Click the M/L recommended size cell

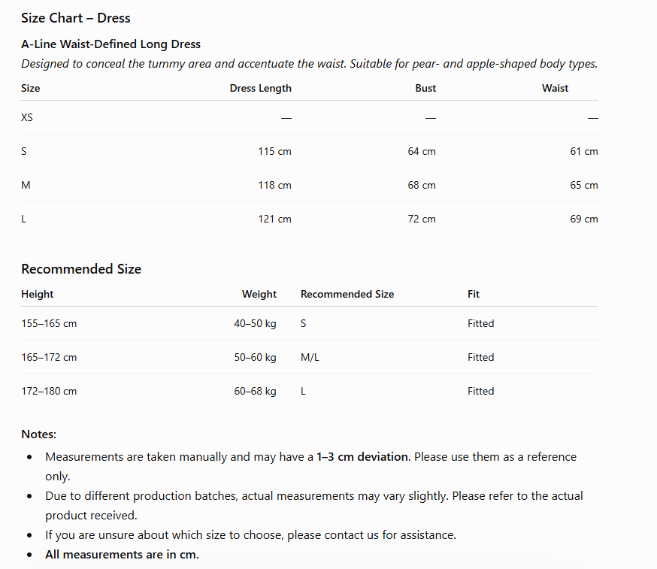[310, 357]
